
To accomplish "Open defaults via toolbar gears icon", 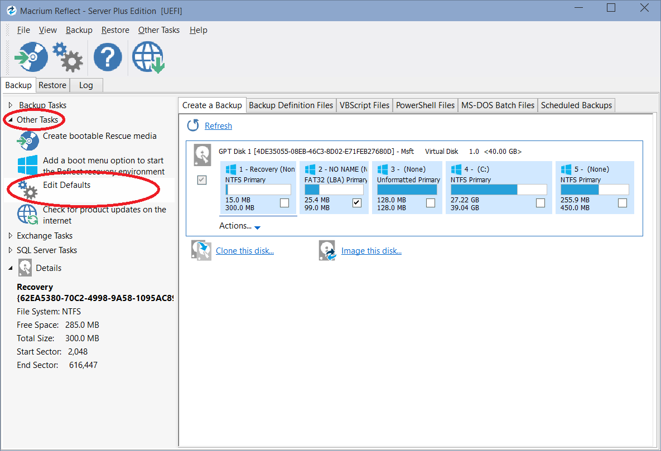I will coord(67,57).
